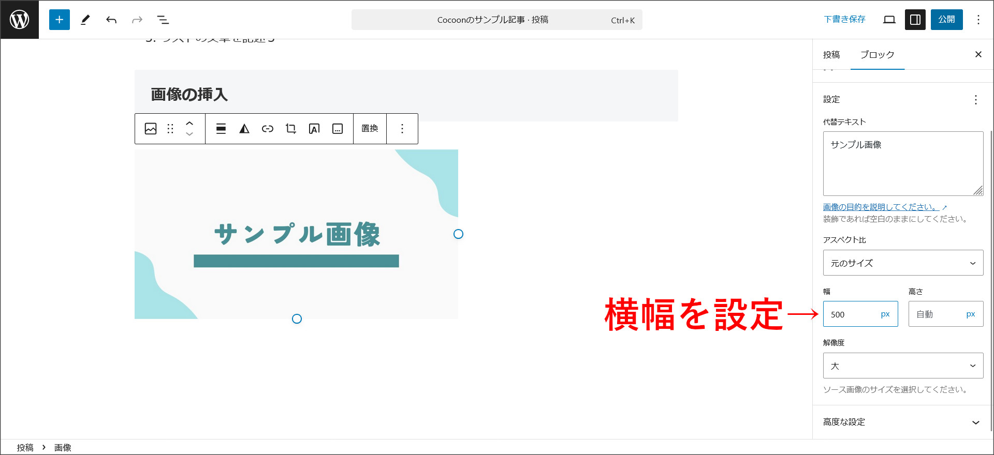
Task: Move the image block up
Action: (189, 124)
